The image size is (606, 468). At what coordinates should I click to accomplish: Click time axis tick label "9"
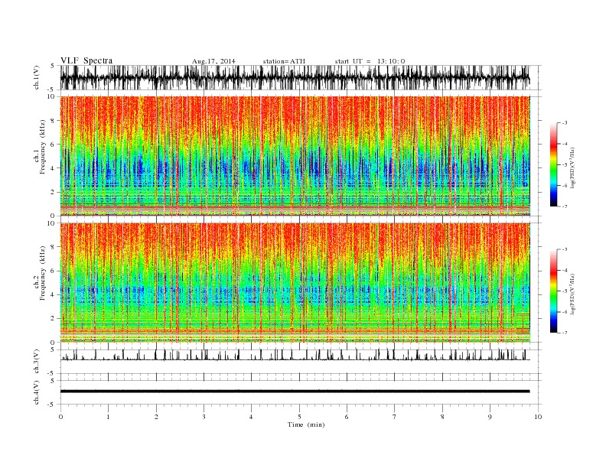tap(490, 417)
